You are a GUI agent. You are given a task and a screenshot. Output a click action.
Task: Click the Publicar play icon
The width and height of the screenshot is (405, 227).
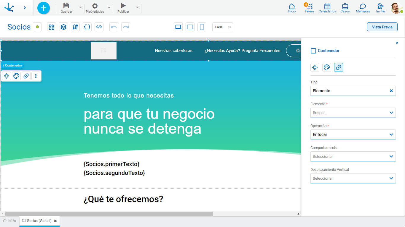coord(123,6)
